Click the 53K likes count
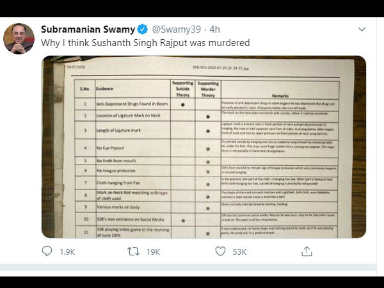Viewport: 384px width, 288px height. [239, 252]
